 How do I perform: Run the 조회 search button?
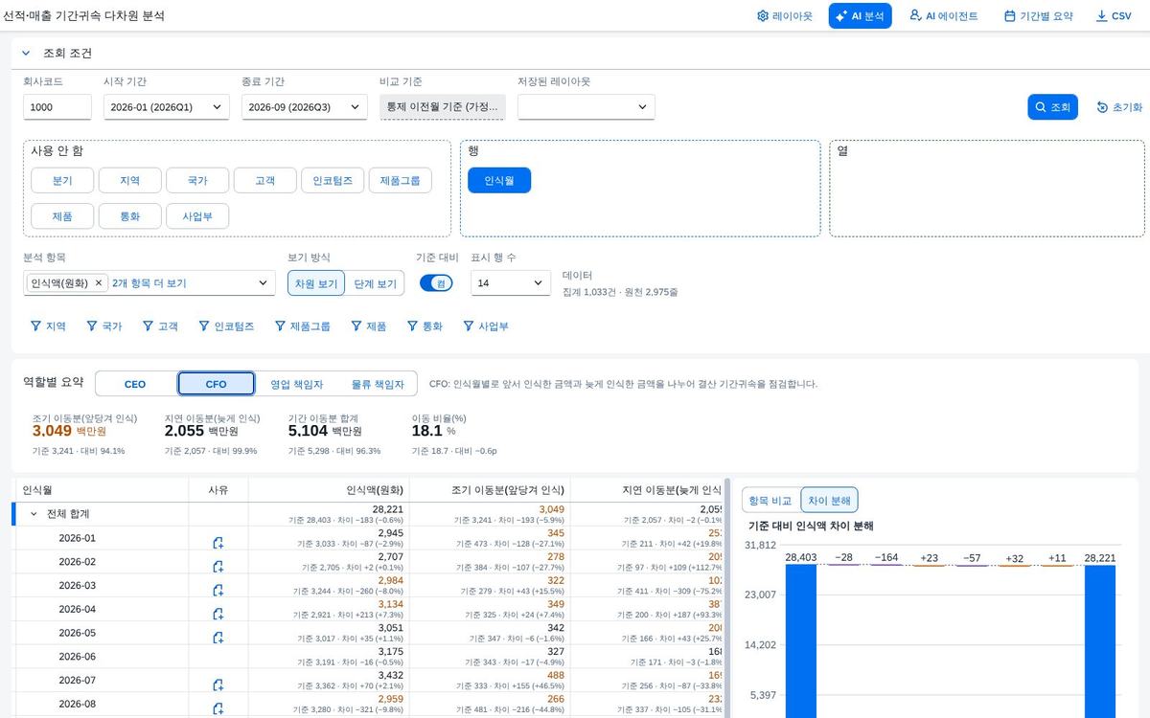pos(1053,107)
